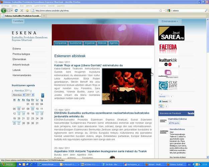This screenshot has height=167, width=209.
Task: Open the Konpainiak tab
Action: tap(61, 43)
